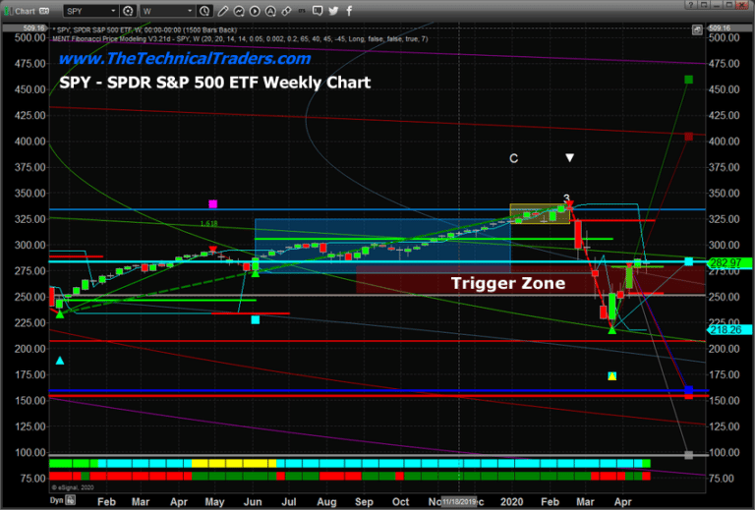Viewport: 755px width, 510px height.
Task: Open the W interval dropdown
Action: coord(167,11)
